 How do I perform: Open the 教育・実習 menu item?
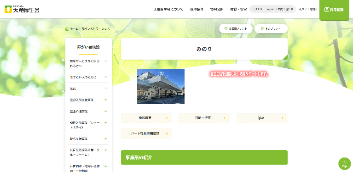pyautogui.click(x=238, y=10)
